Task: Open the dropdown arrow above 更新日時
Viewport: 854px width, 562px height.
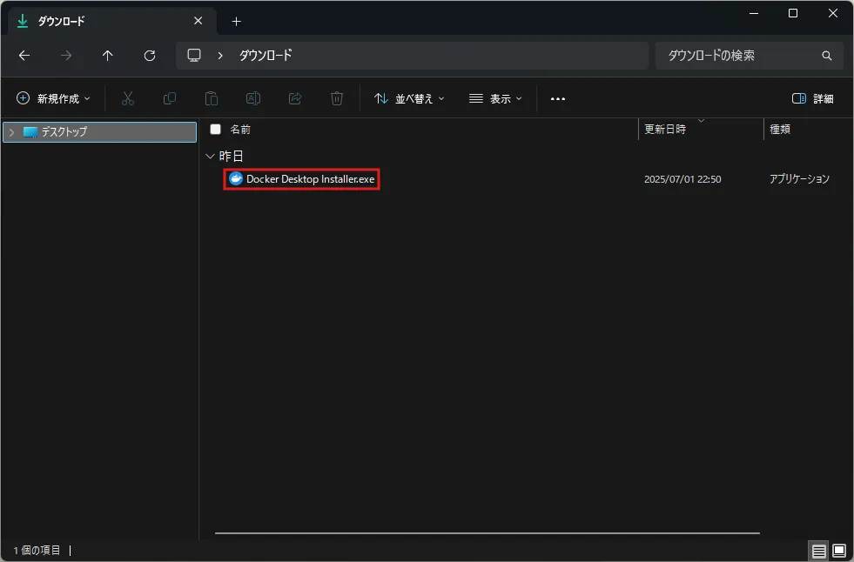Action: pos(701,121)
